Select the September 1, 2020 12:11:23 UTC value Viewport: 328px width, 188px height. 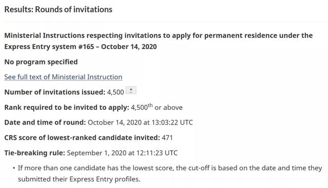coord(122,153)
